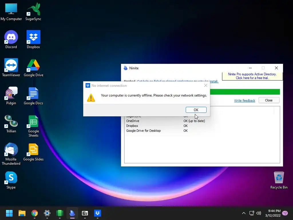293x220 pixels.
Task: Launch TeamViewer from the desktop
Action: 11,68
